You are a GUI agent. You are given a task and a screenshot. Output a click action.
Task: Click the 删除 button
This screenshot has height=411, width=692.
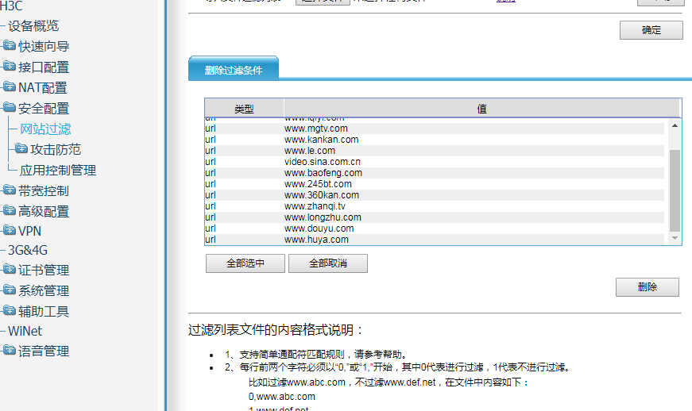[647, 287]
